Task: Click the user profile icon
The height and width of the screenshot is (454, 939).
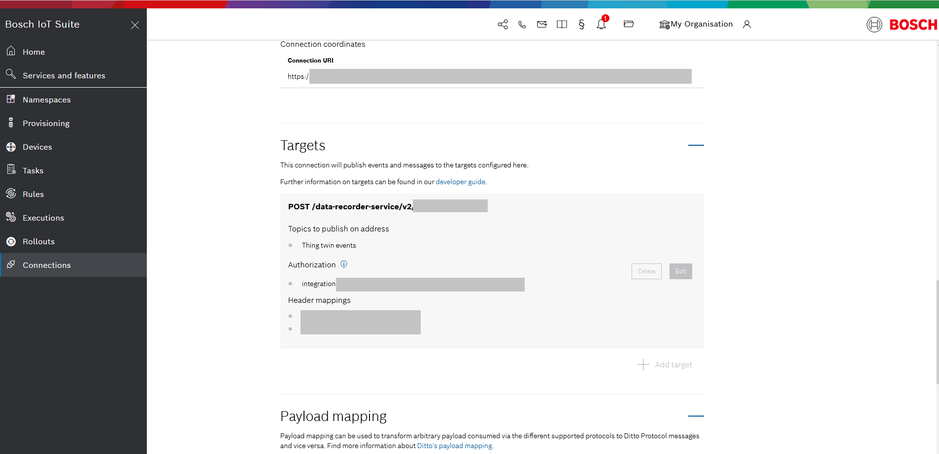Action: click(x=747, y=24)
